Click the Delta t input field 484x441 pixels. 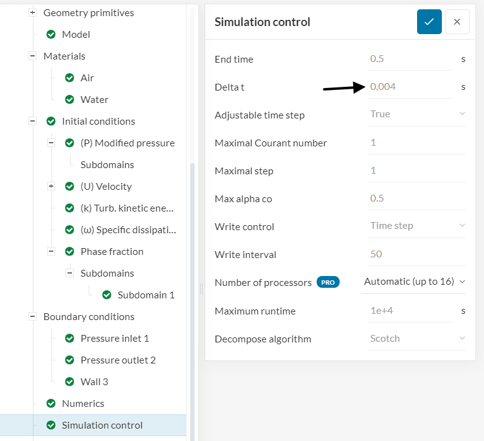(x=409, y=87)
